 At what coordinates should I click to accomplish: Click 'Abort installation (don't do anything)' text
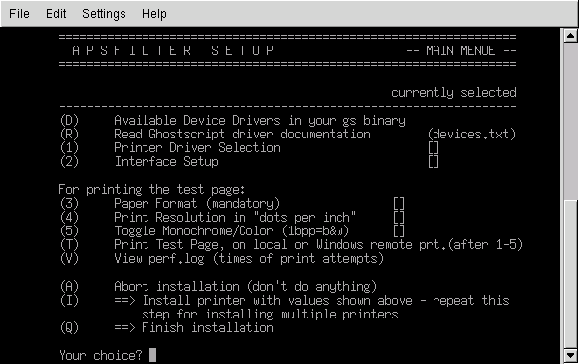tap(245, 287)
